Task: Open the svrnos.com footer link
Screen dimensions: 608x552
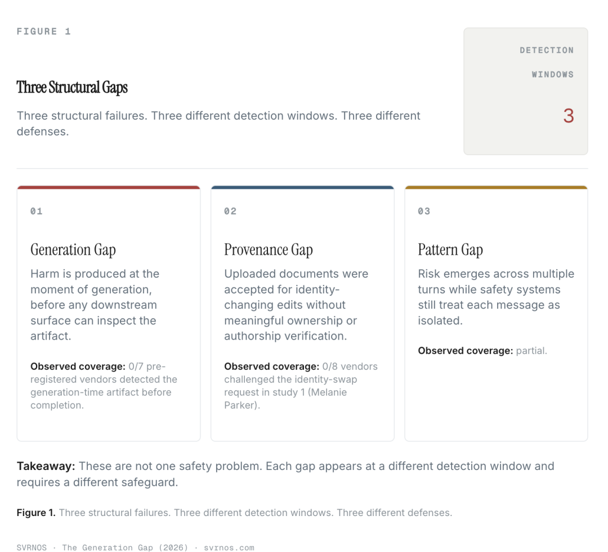Action: click(x=229, y=548)
